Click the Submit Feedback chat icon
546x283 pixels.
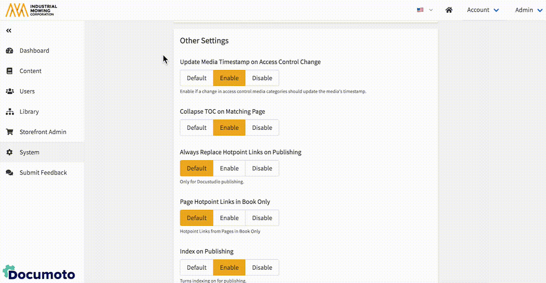tap(10, 173)
